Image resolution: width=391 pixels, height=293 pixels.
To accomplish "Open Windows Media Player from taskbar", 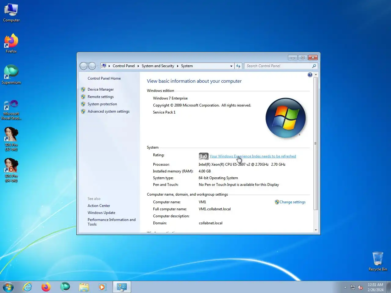I will 103,287.
